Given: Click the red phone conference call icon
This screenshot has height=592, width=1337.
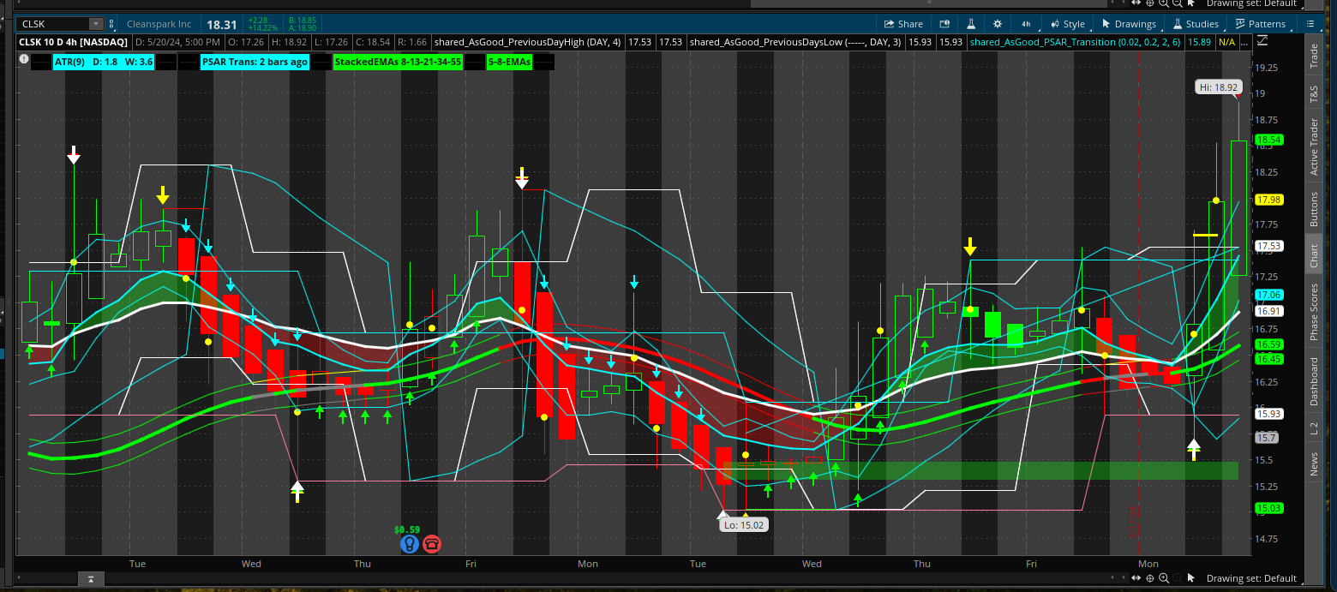Looking at the screenshot, I should (x=431, y=543).
